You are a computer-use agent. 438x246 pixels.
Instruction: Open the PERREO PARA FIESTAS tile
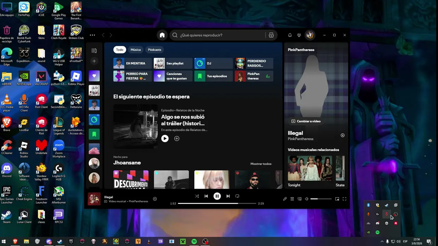(x=132, y=76)
